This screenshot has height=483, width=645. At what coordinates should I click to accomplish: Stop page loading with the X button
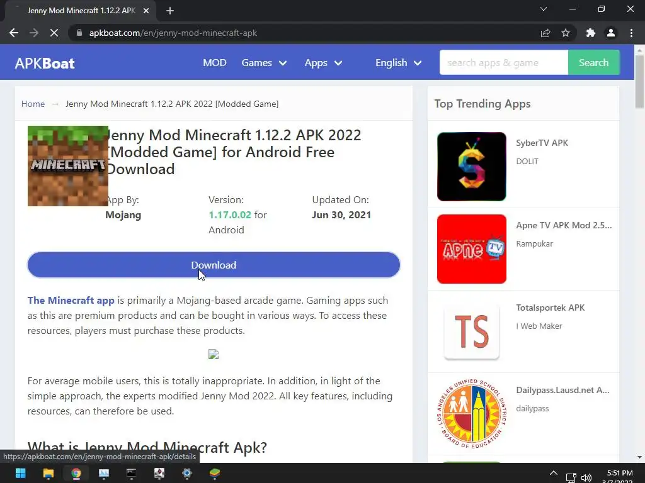(54, 33)
